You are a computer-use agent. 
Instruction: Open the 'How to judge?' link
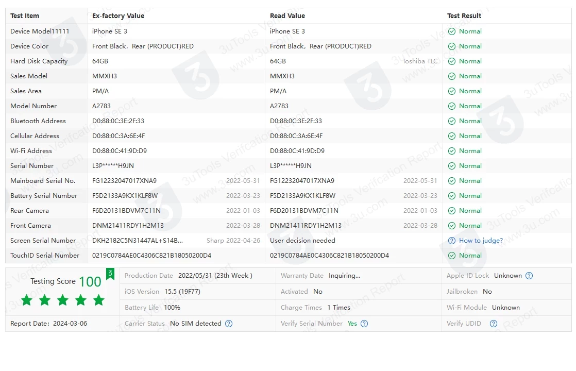(x=481, y=241)
